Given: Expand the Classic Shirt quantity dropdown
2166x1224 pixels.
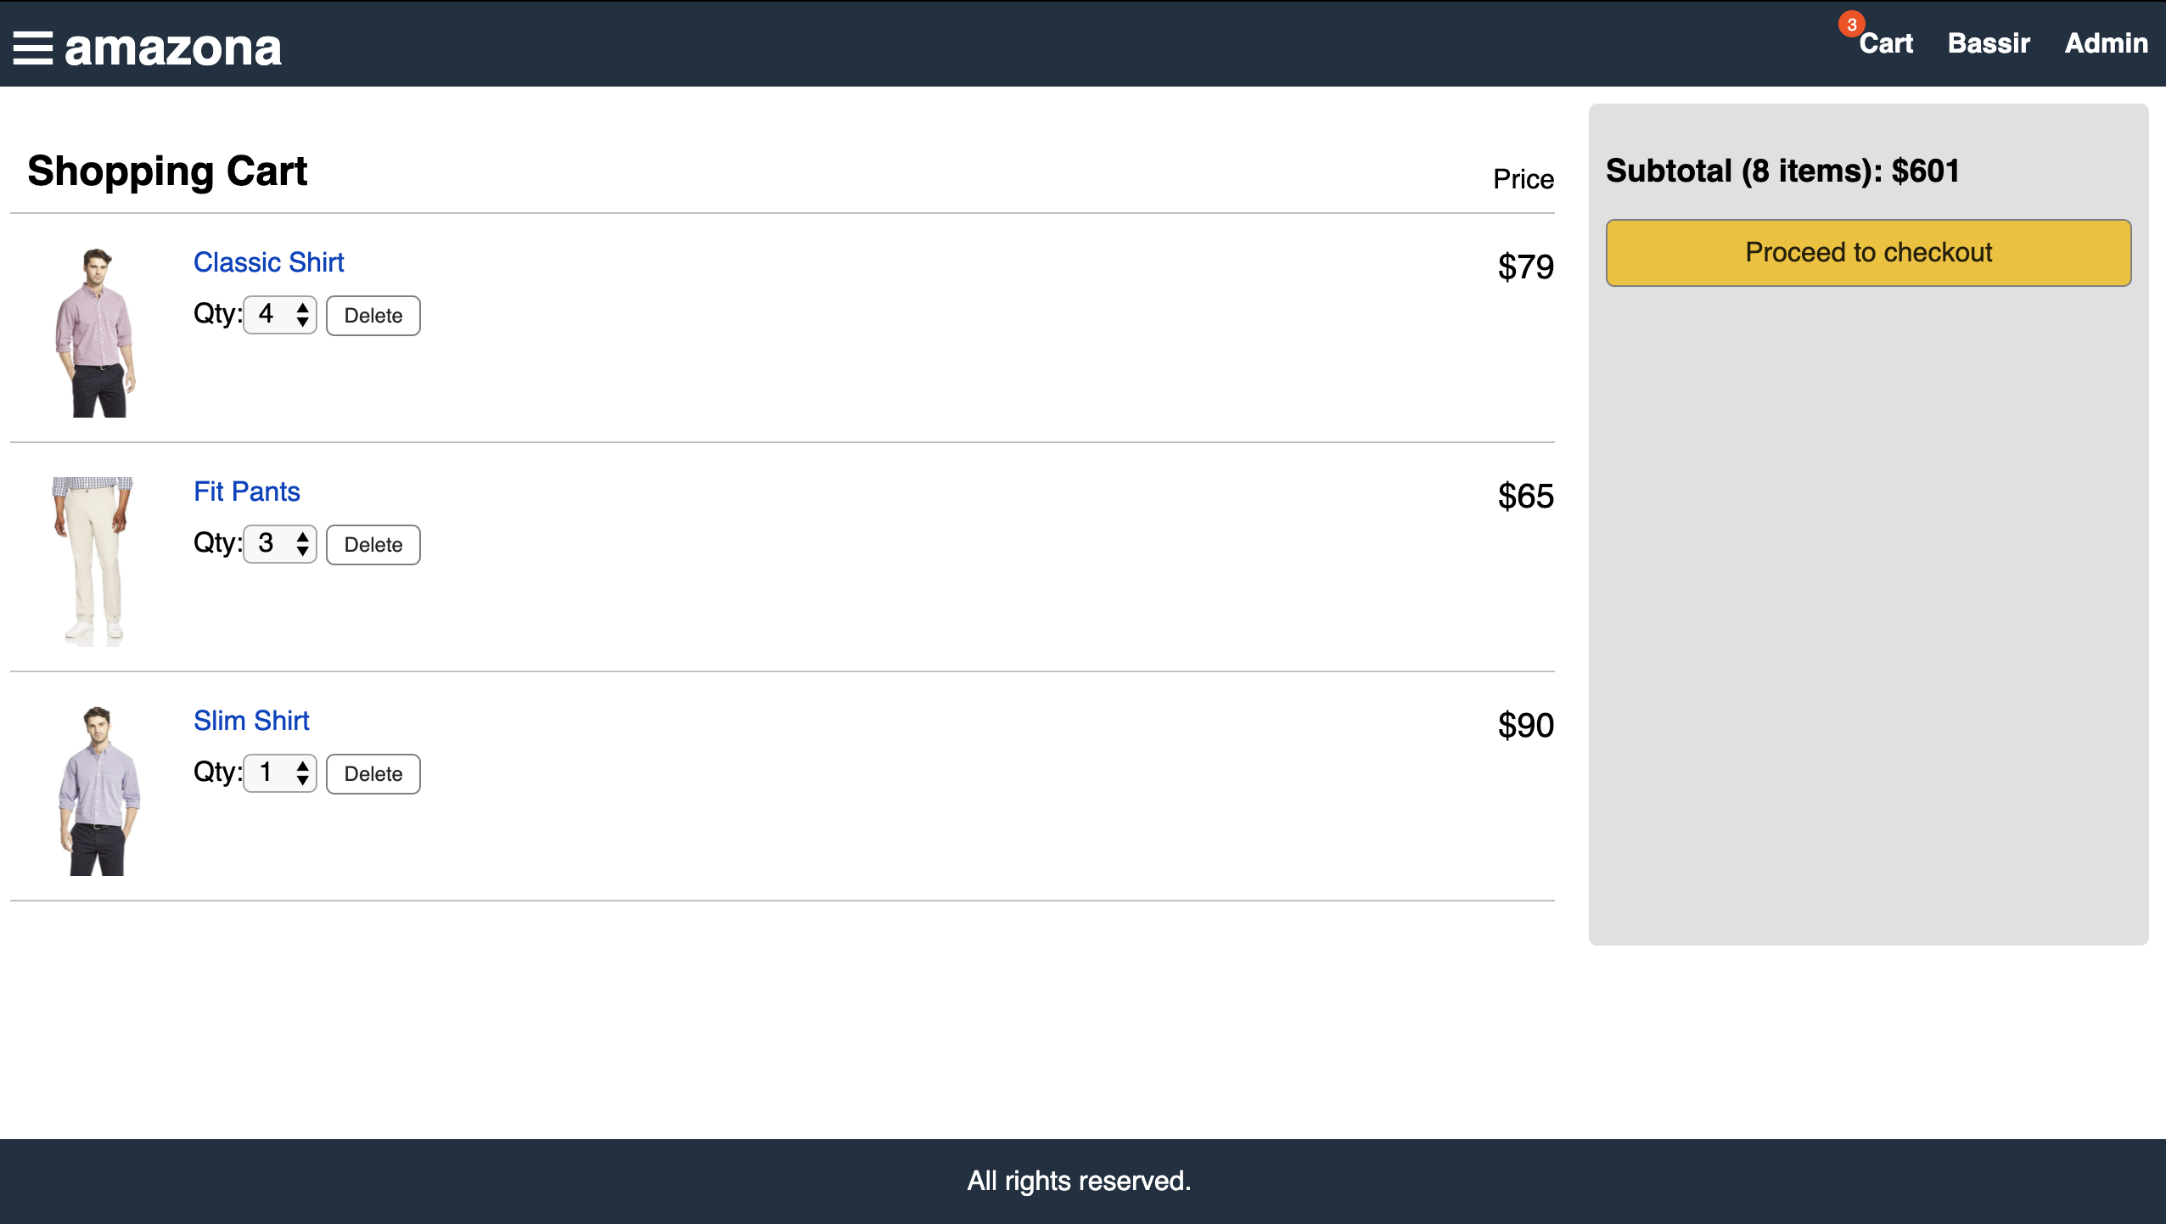Looking at the screenshot, I should pyautogui.click(x=280, y=315).
